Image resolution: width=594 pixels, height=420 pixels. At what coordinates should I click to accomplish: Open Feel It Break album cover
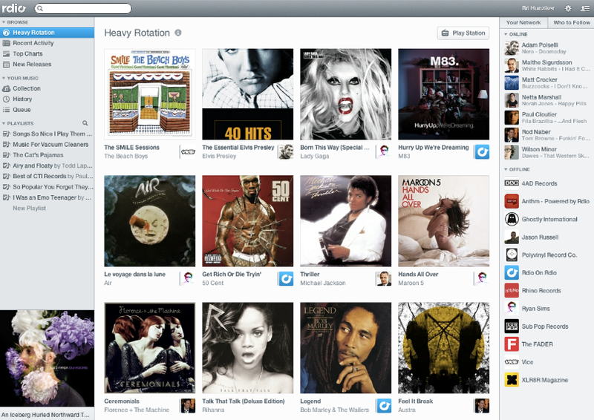(x=443, y=348)
